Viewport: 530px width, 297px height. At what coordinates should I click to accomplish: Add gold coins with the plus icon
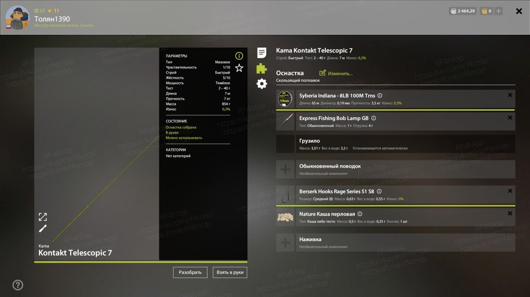coord(499,11)
